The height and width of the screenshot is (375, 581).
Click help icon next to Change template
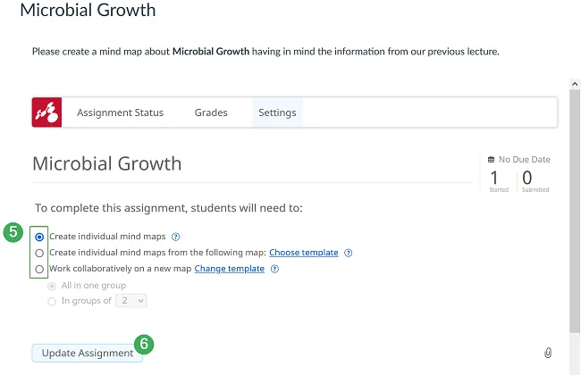tap(274, 269)
